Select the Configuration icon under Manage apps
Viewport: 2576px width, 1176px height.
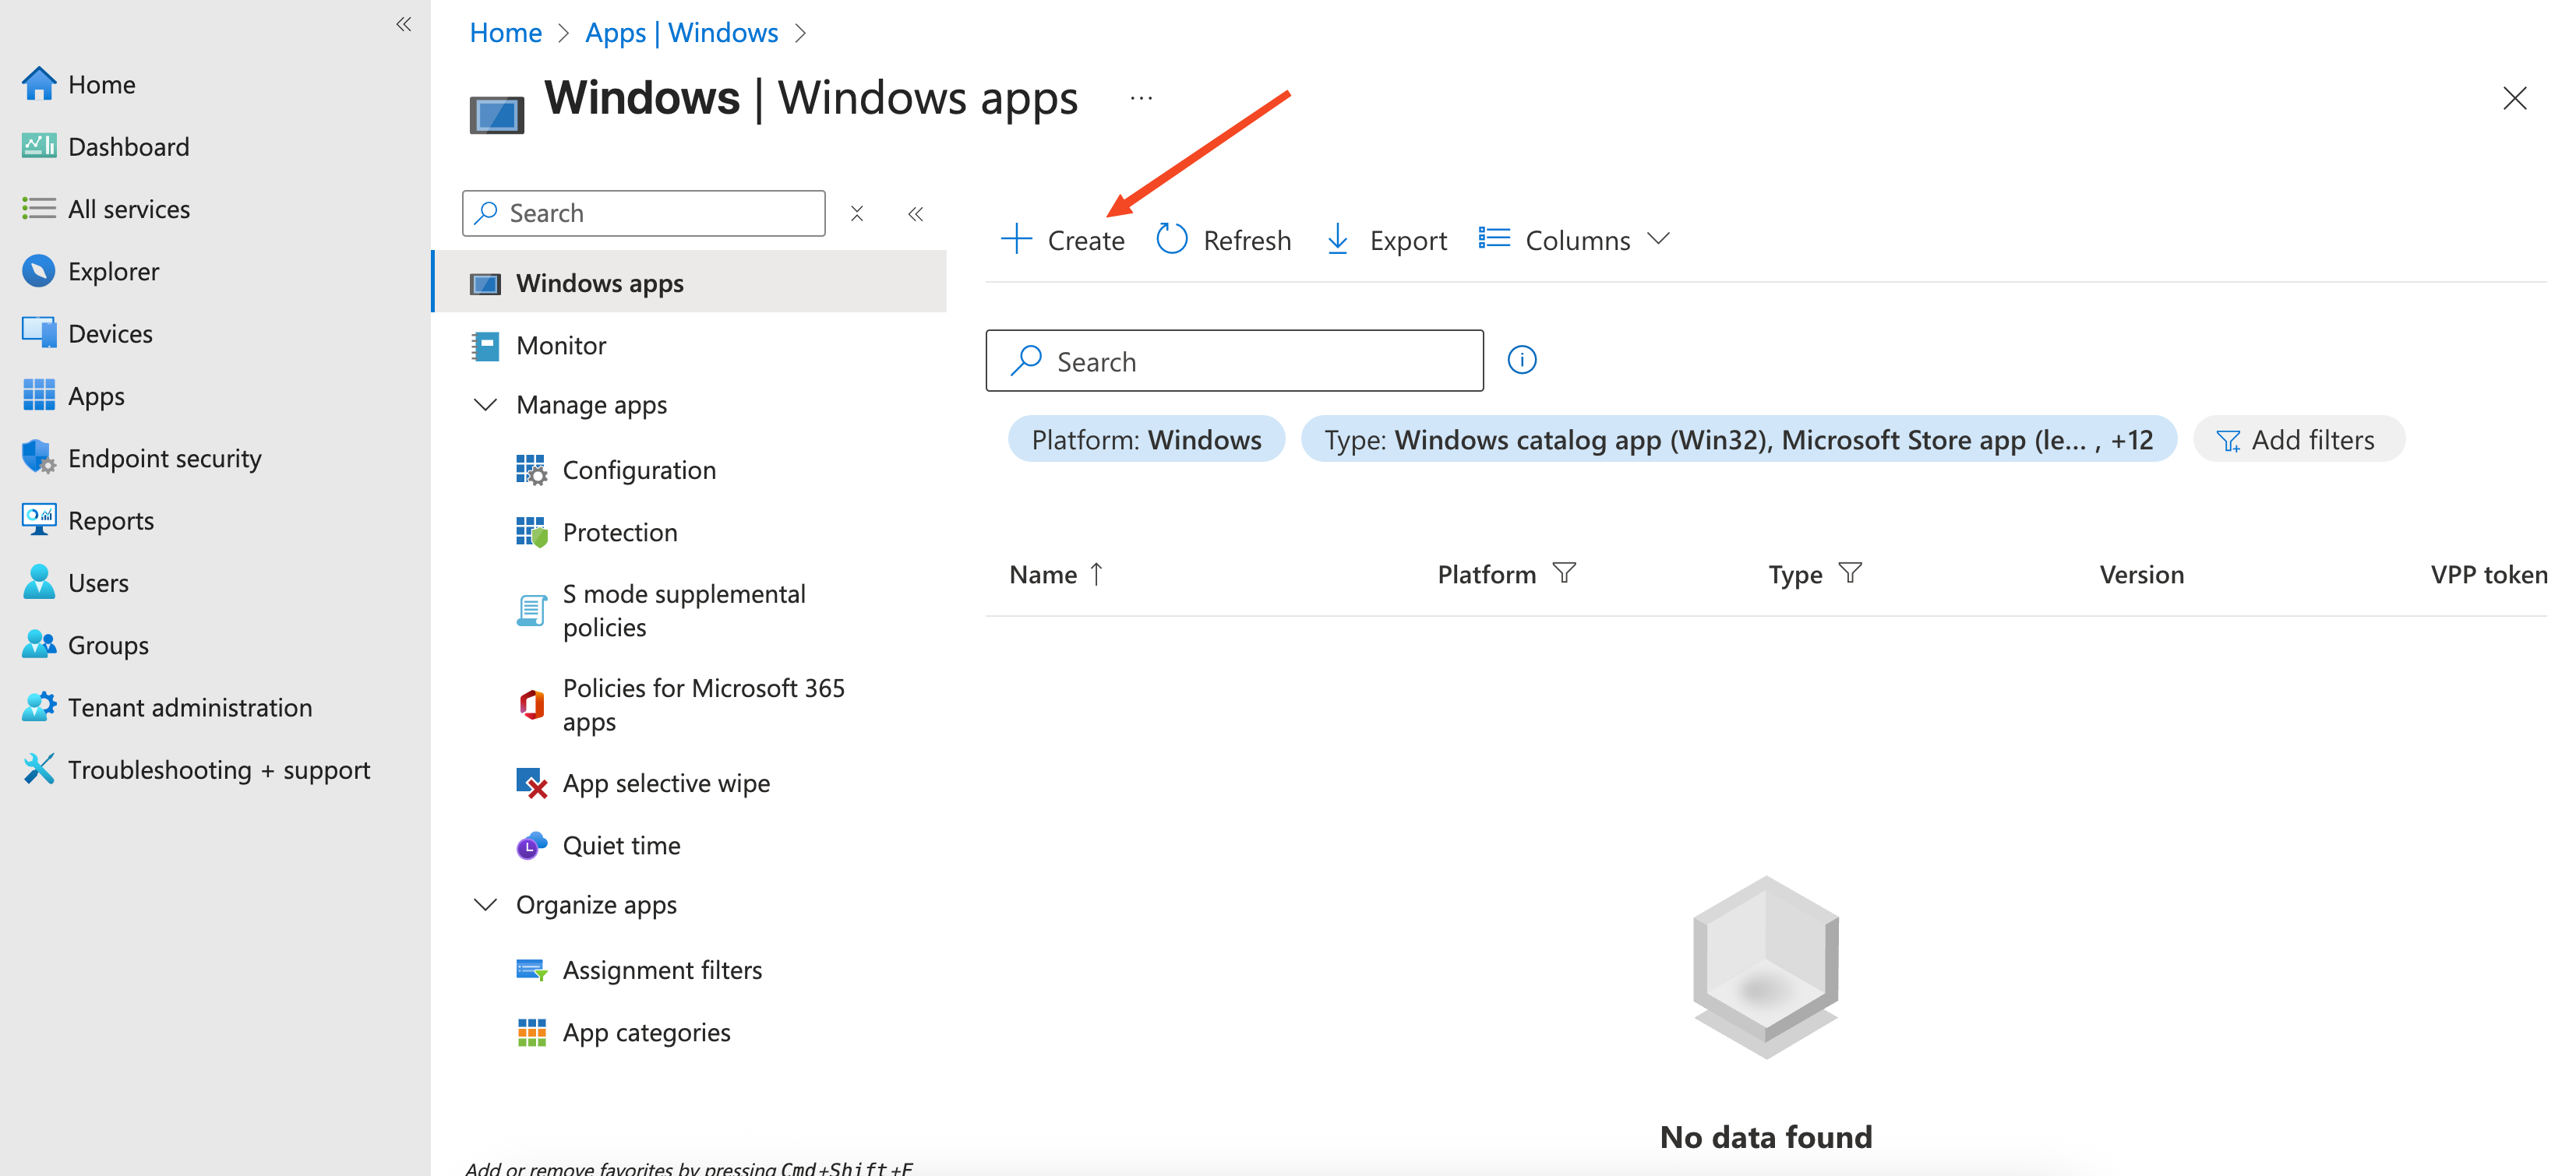point(532,470)
